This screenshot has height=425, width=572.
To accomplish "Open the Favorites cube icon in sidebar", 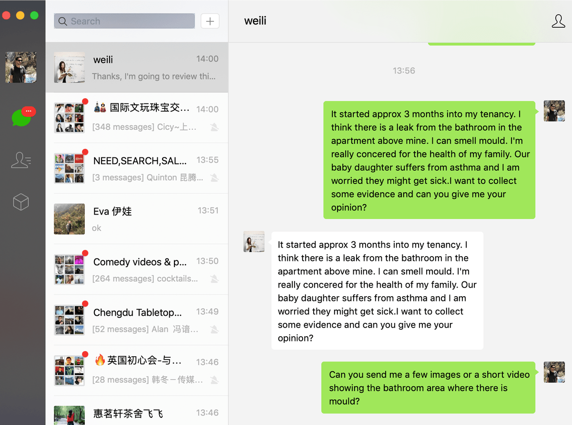I will point(21,202).
